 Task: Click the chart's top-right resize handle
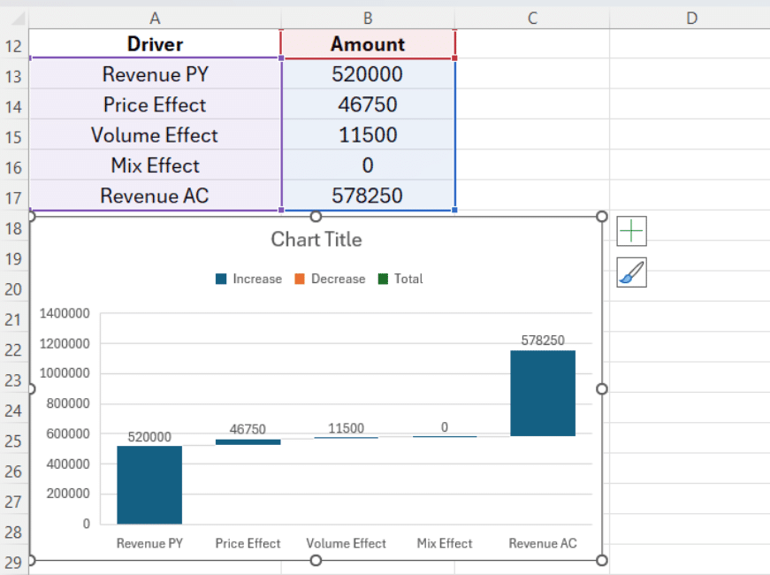click(x=601, y=216)
